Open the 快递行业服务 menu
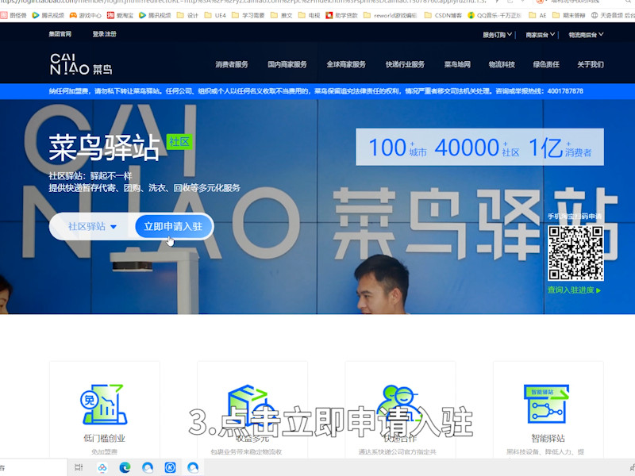635x476 pixels. pyautogui.click(x=405, y=64)
